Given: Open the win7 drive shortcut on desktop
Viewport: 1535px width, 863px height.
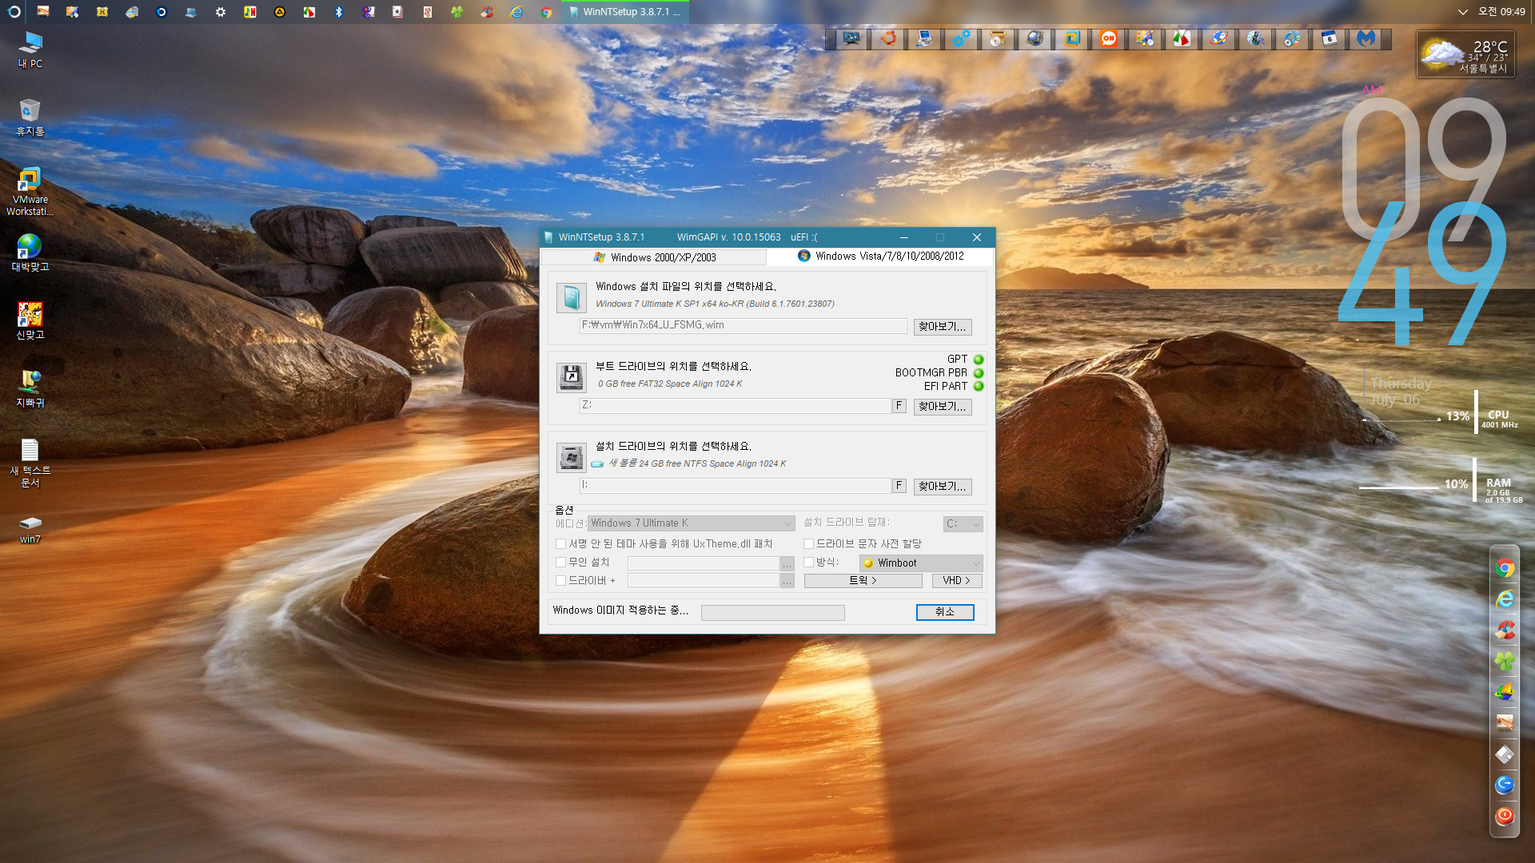Looking at the screenshot, I should pyautogui.click(x=30, y=530).
